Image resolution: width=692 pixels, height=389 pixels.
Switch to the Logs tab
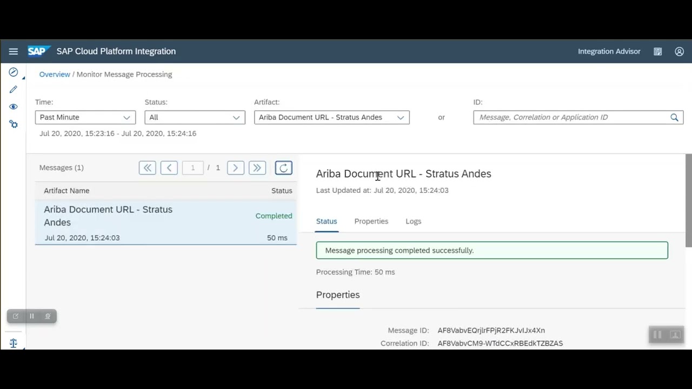pos(414,222)
